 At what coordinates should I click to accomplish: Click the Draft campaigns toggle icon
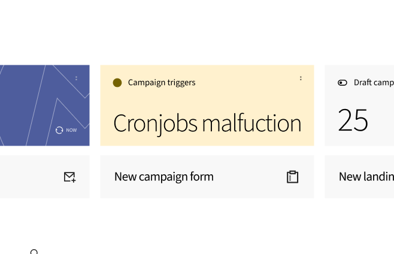(343, 83)
